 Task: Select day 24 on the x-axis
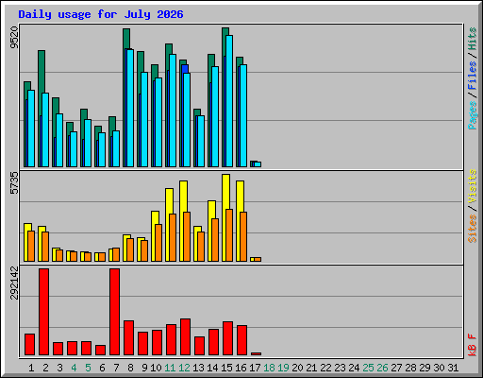pos(354,368)
